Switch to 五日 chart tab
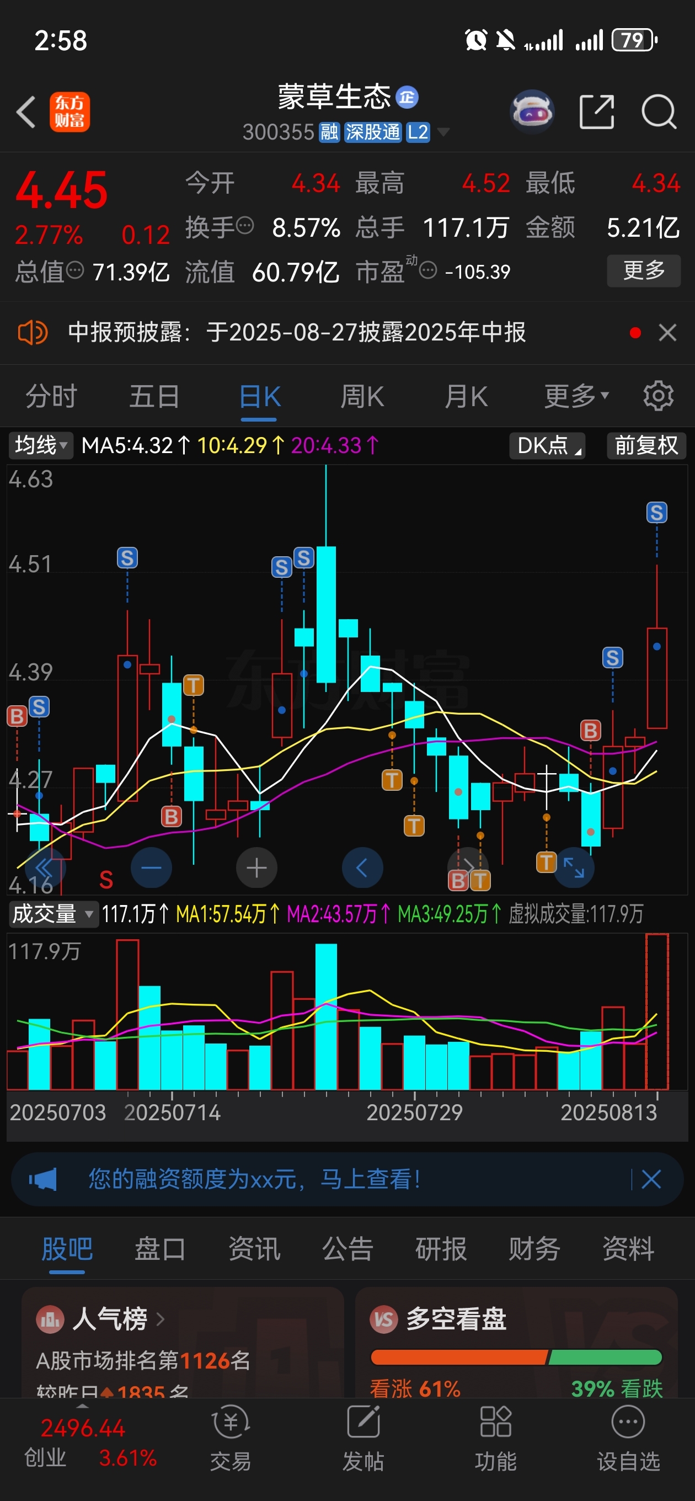This screenshot has width=695, height=1501. click(154, 397)
